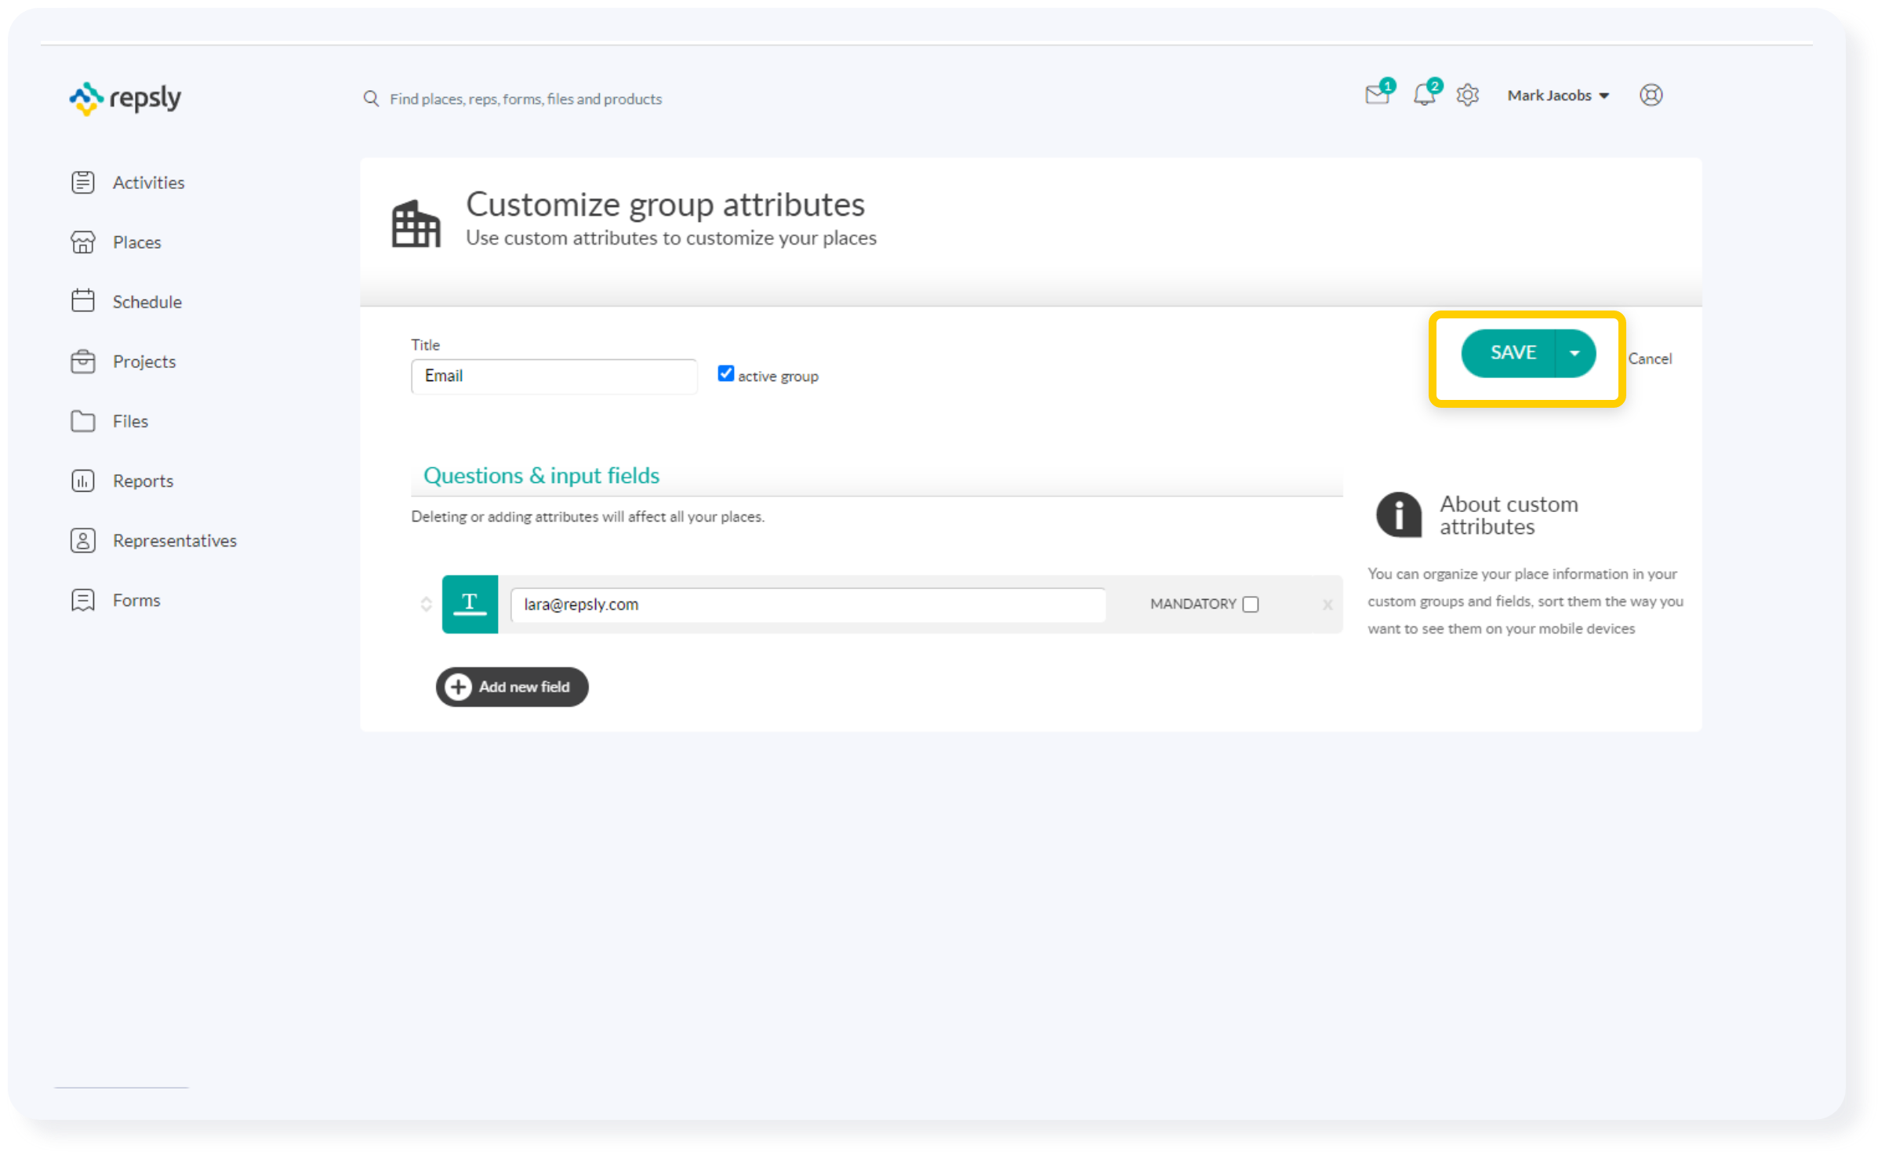Open the Activities sidebar icon

click(83, 182)
